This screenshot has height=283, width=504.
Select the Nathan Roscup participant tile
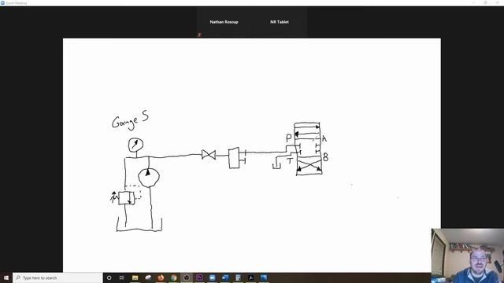[224, 22]
